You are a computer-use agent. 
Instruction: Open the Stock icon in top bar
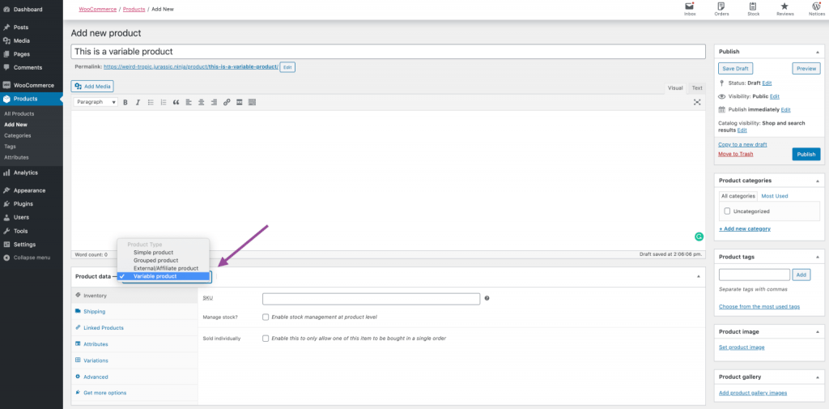tap(753, 9)
